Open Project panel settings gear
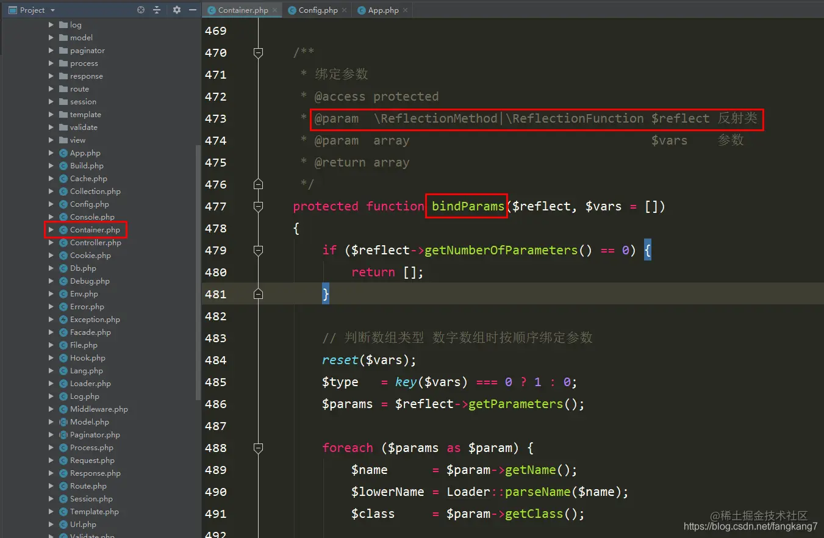This screenshot has width=824, height=538. click(177, 10)
